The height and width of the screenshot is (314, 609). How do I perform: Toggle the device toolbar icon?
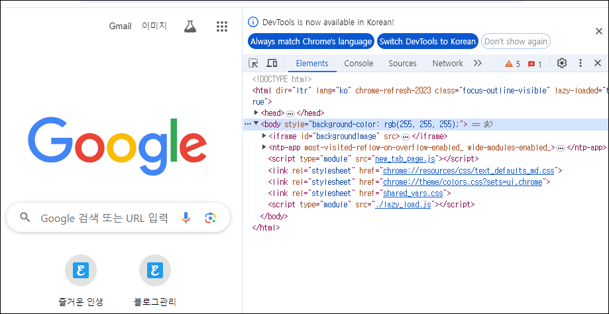272,64
